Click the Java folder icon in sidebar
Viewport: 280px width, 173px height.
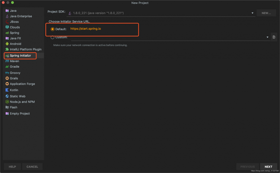point(7,11)
